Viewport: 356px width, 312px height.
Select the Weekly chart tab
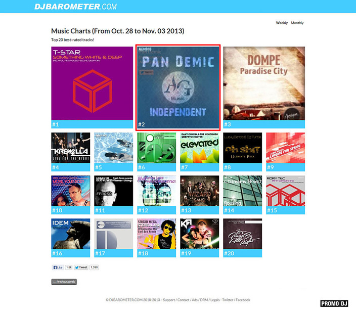pos(282,23)
